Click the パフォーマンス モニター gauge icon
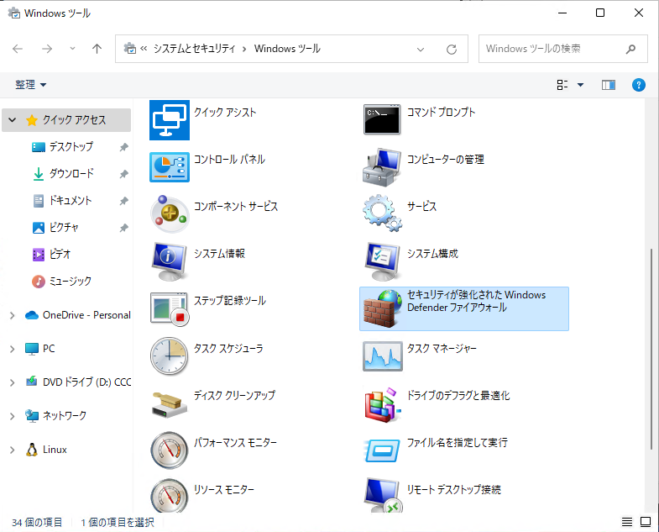Screen dimensions: 659x532 (170, 450)
